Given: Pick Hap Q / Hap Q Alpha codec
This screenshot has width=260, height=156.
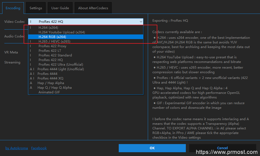Looking at the screenshot, I should 86,88.
